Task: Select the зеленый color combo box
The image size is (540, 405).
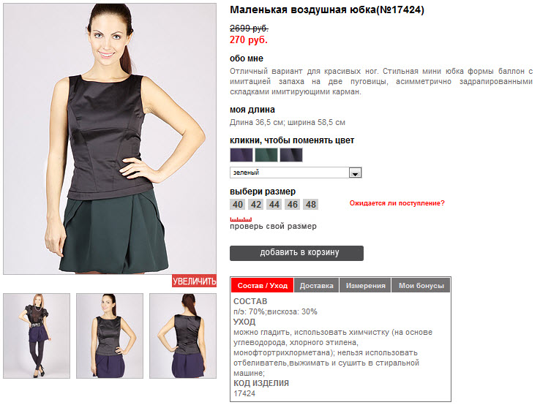Action: coord(296,173)
